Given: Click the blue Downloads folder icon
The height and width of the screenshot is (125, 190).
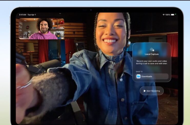Looking at the screenshot, I should [138, 76].
